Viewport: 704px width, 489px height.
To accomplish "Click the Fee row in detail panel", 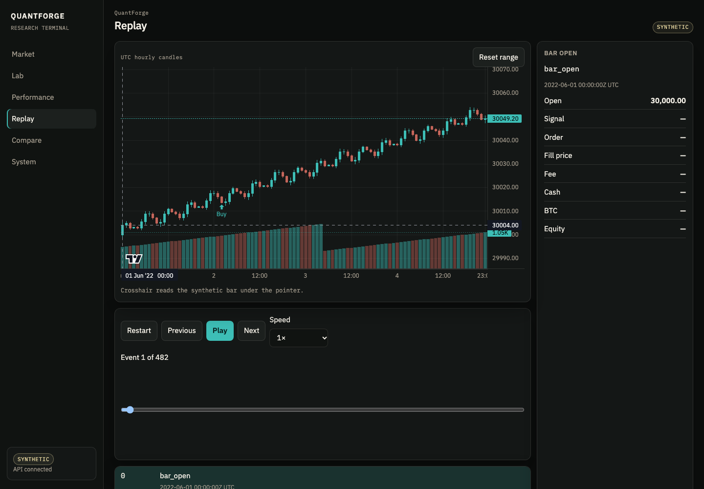I will 615,174.
